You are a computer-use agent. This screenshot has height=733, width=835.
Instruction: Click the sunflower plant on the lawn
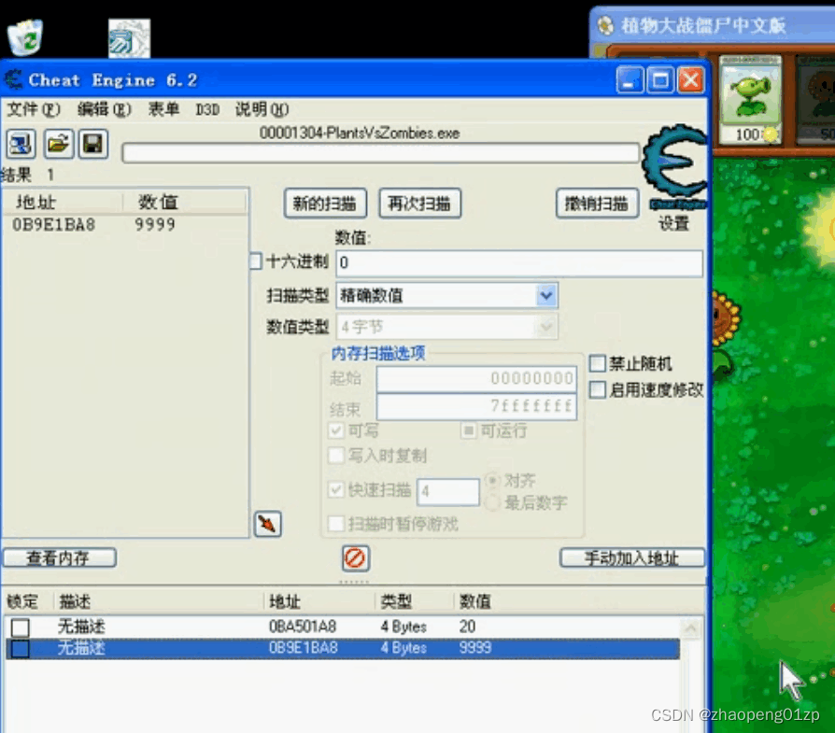tap(725, 334)
